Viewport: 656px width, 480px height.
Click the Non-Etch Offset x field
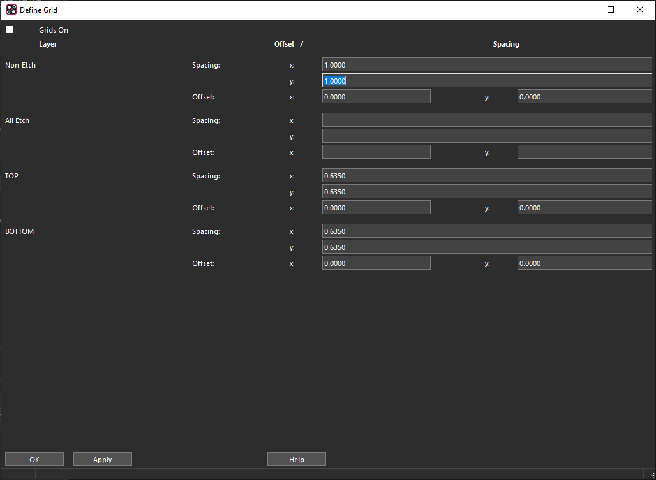click(x=376, y=96)
